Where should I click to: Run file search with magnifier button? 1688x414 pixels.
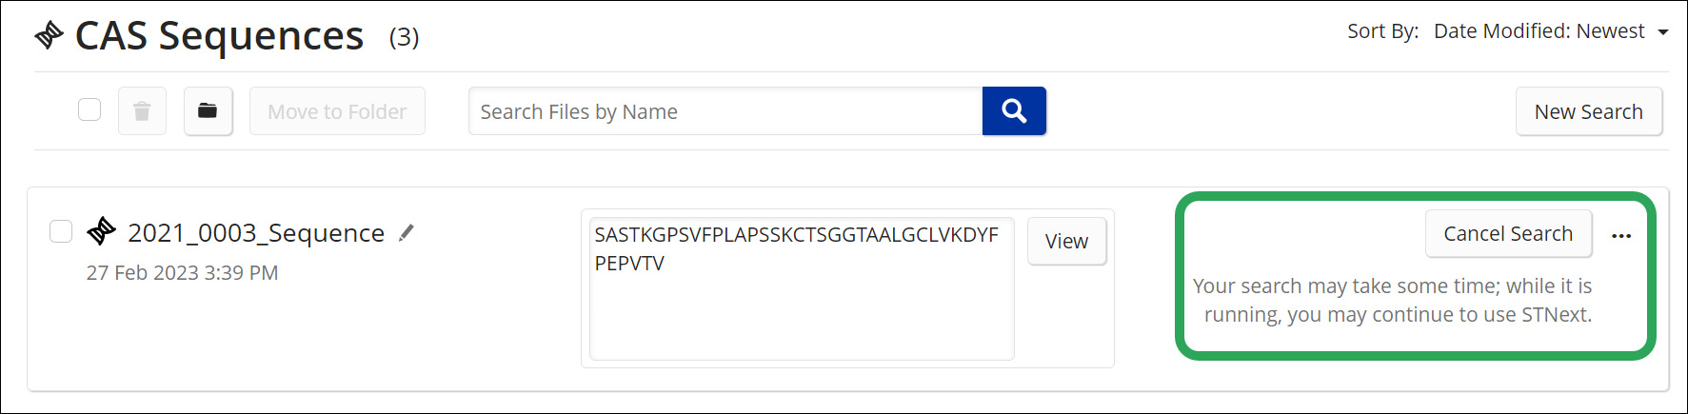coord(1014,111)
